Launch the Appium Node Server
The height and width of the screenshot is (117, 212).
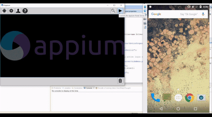point(120,11)
